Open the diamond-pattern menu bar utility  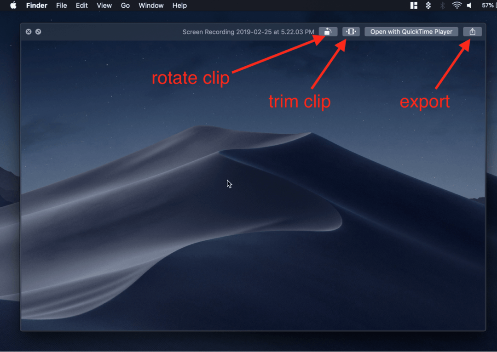pyautogui.click(x=428, y=6)
